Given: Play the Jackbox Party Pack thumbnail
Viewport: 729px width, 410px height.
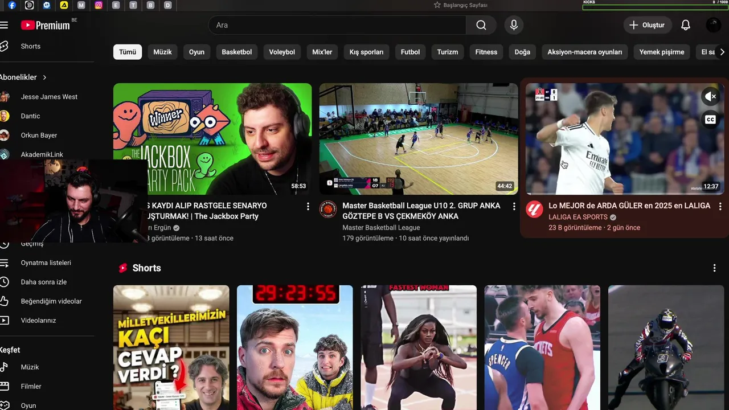Looking at the screenshot, I should tap(212, 139).
